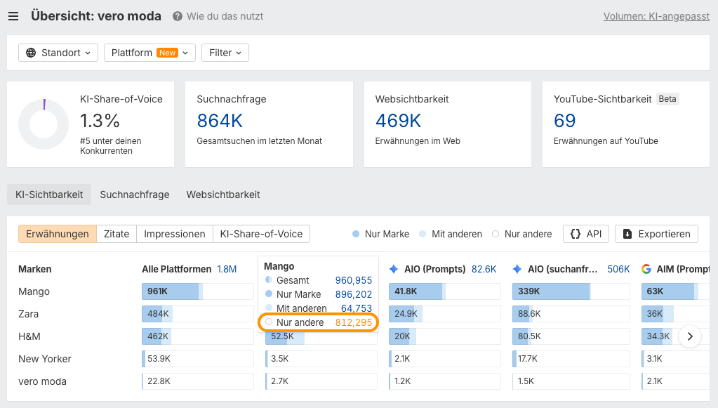
Task: Click the 63K AIM bar for Mango
Action: [x=675, y=291]
